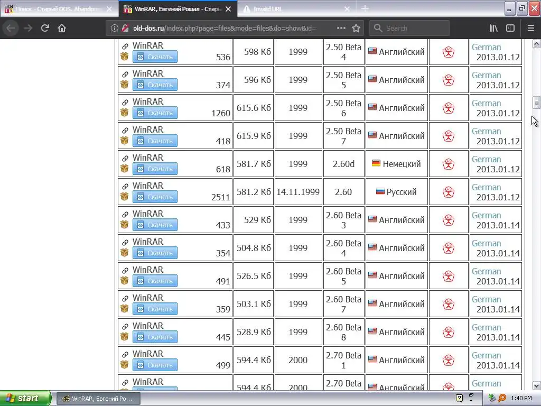
Task: Click the forward navigation arrow
Action: (x=28, y=28)
